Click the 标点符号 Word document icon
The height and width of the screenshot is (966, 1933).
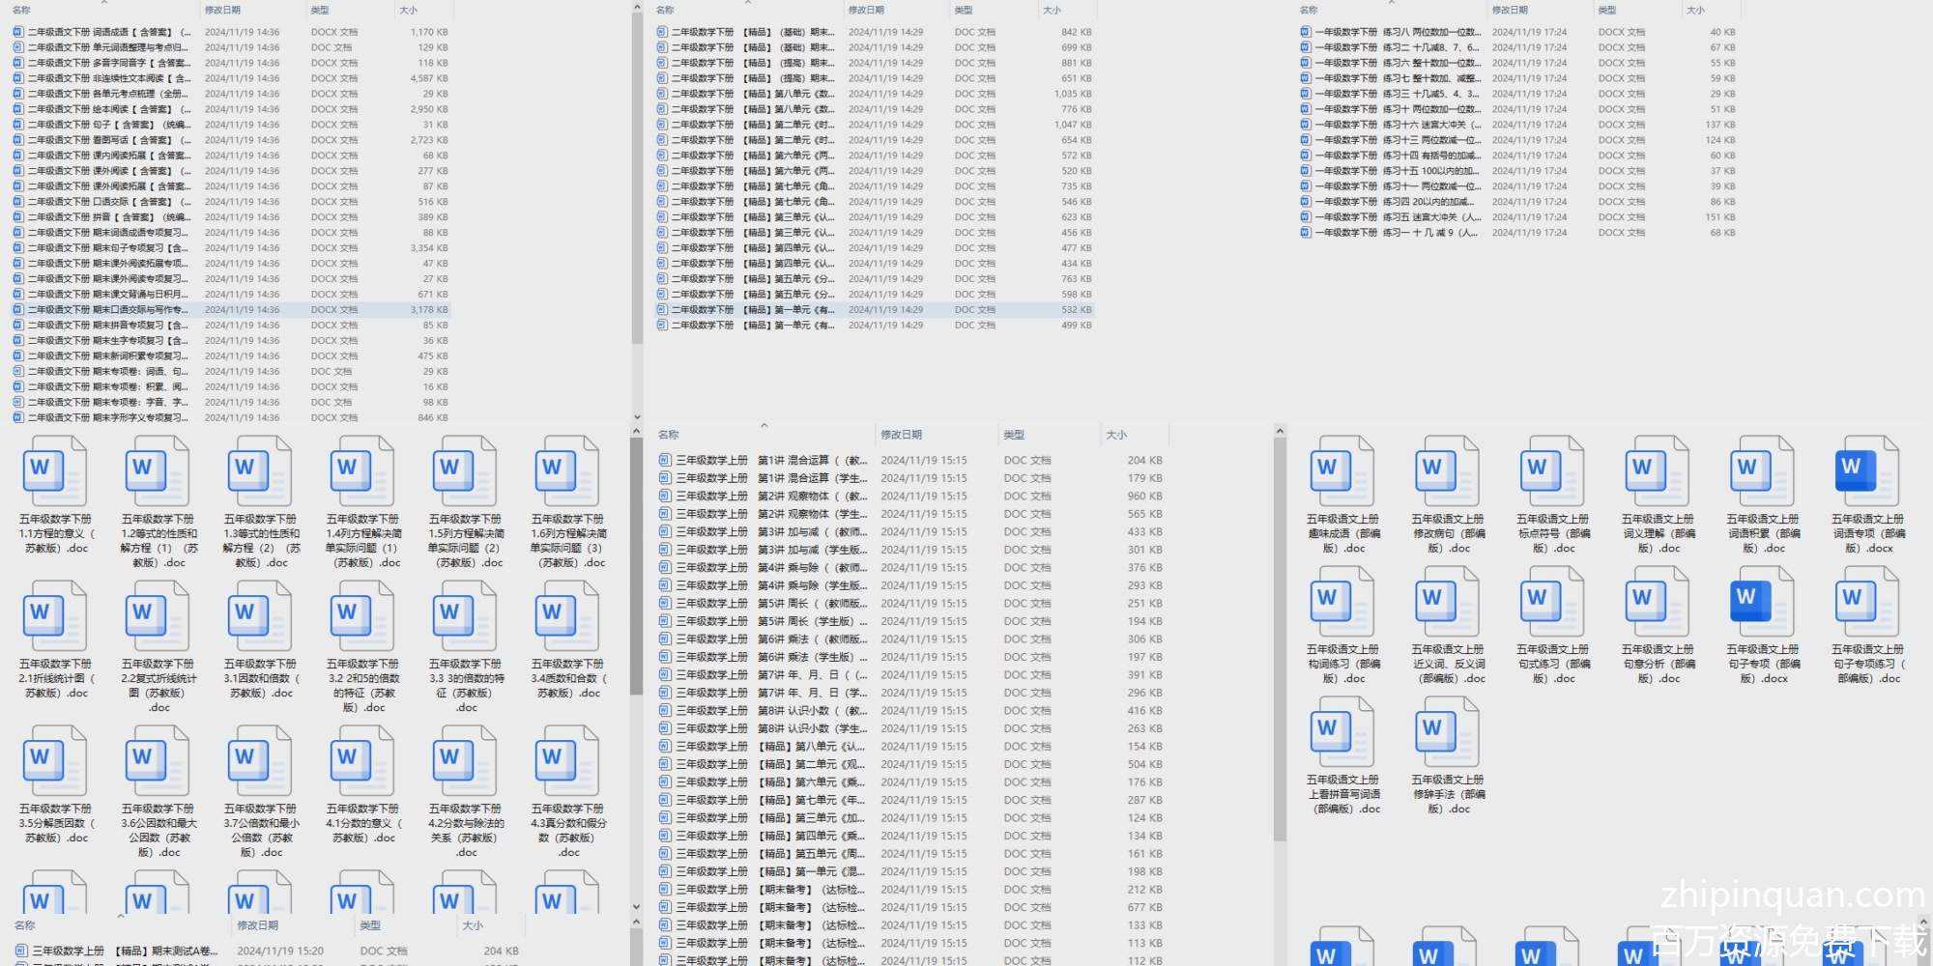(1552, 470)
